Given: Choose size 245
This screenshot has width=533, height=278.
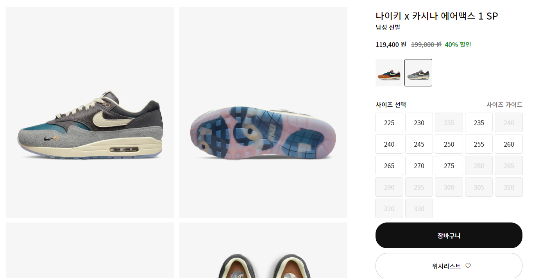Looking at the screenshot, I should [419, 144].
